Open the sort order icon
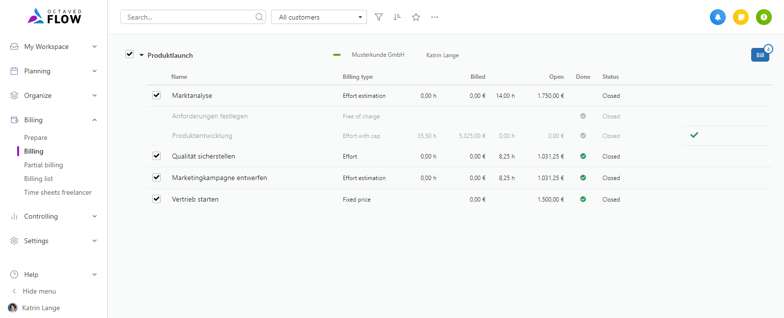 tap(397, 17)
